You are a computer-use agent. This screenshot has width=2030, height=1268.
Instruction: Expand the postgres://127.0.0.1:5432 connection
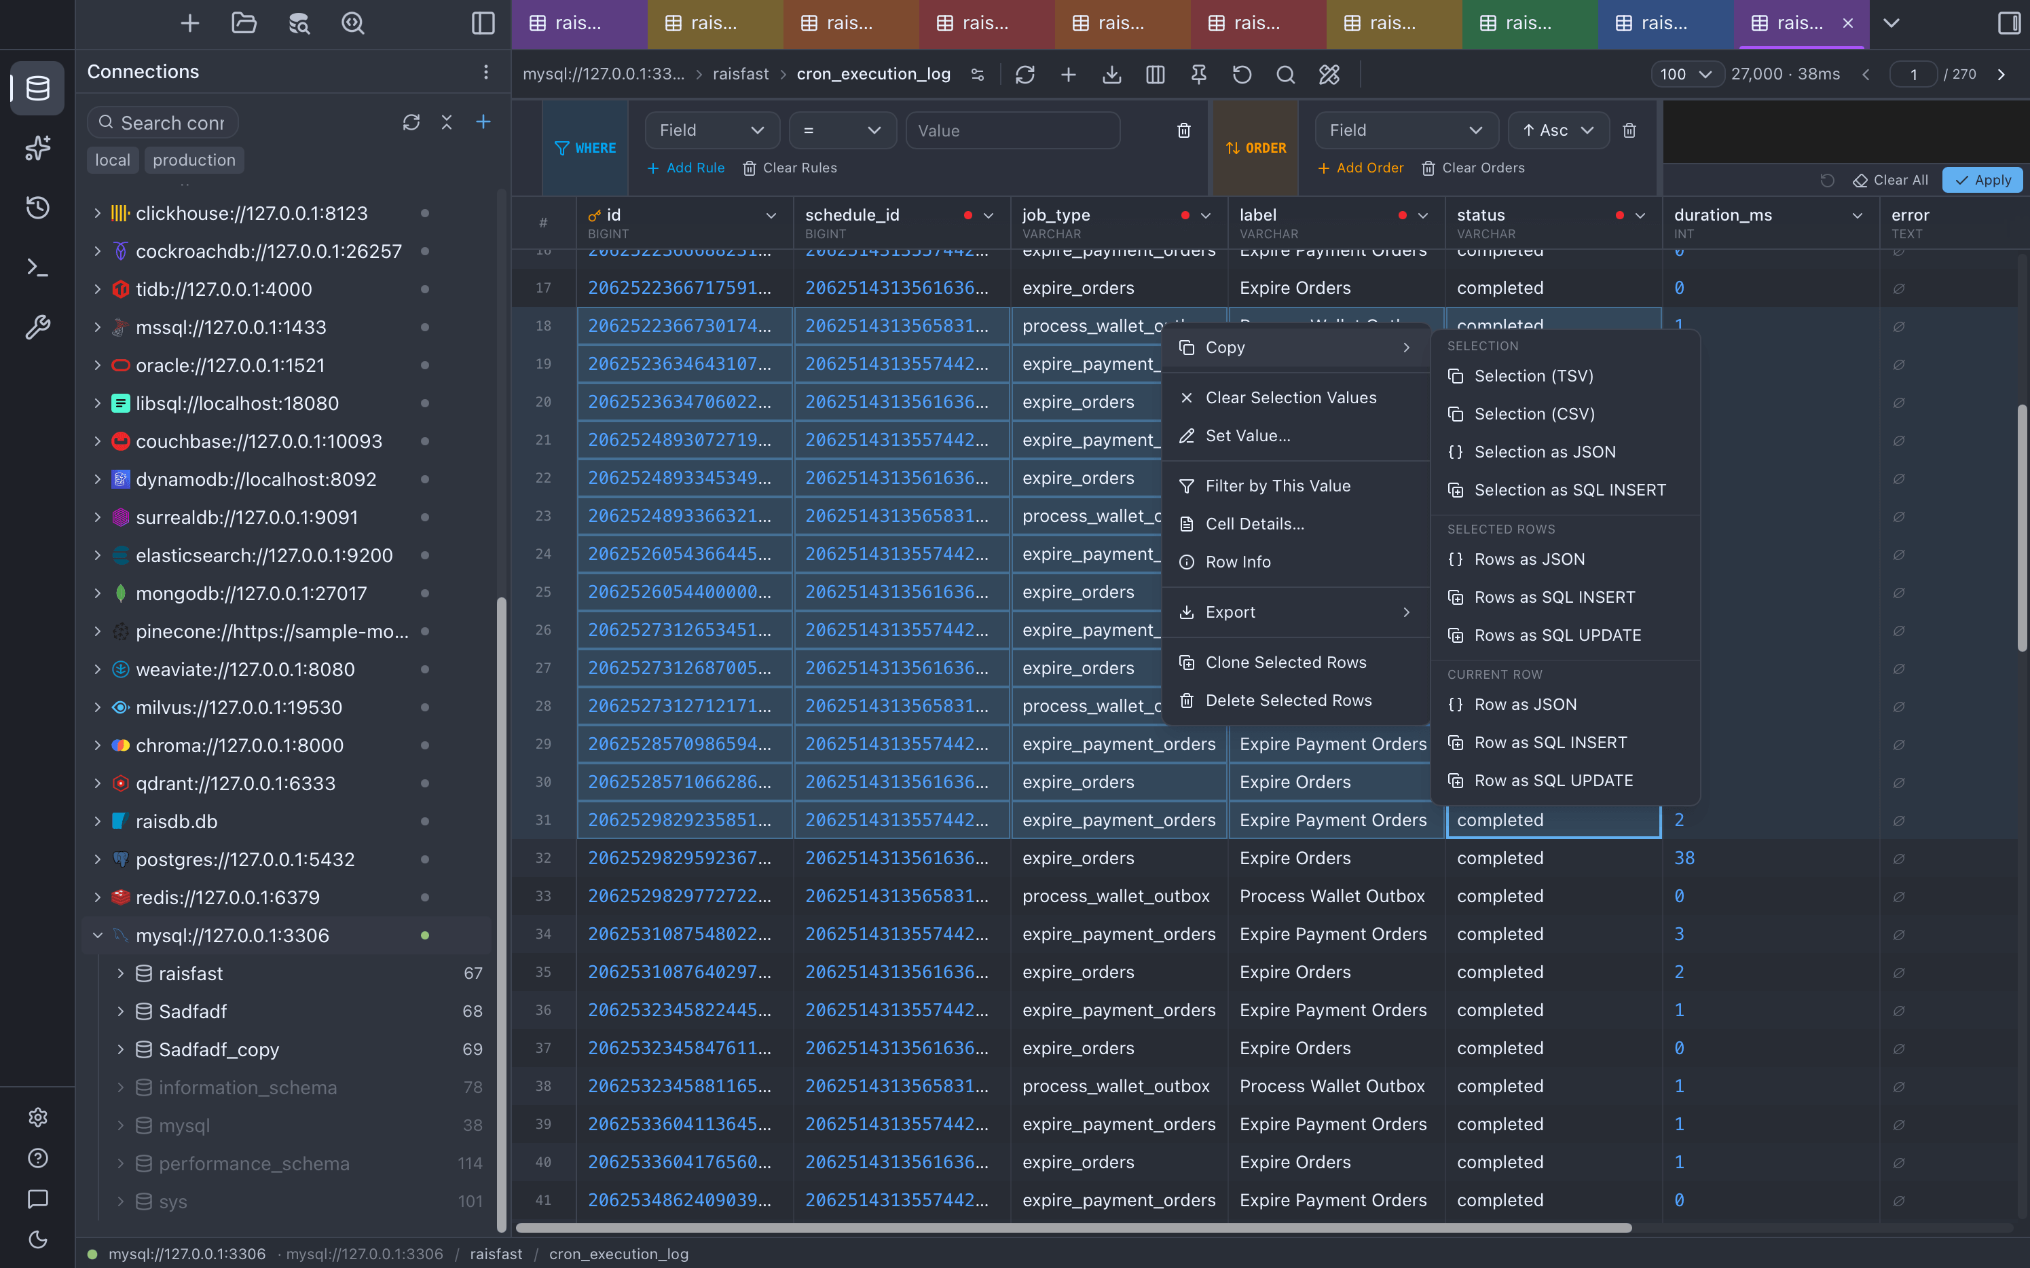[x=97, y=859]
